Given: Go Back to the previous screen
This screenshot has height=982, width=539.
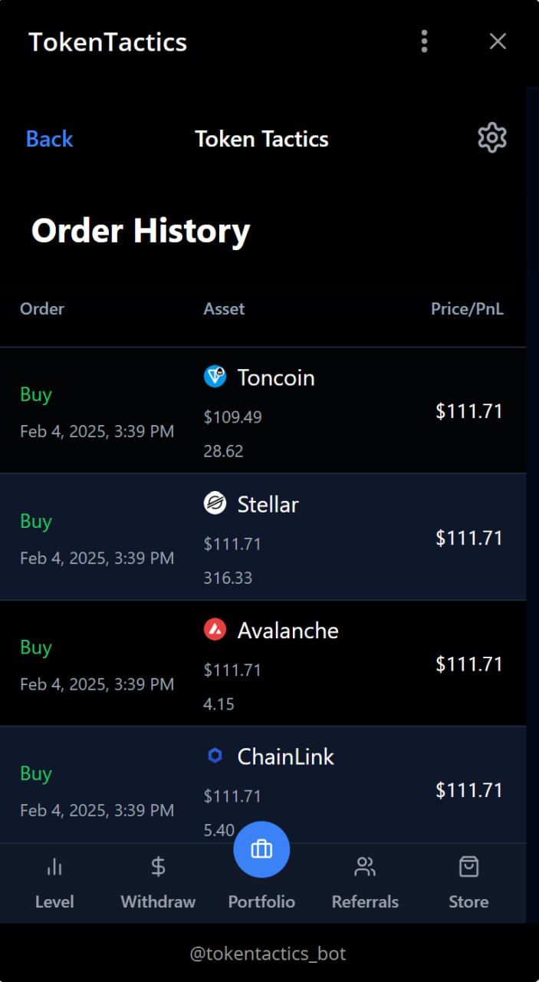Looking at the screenshot, I should (x=49, y=139).
